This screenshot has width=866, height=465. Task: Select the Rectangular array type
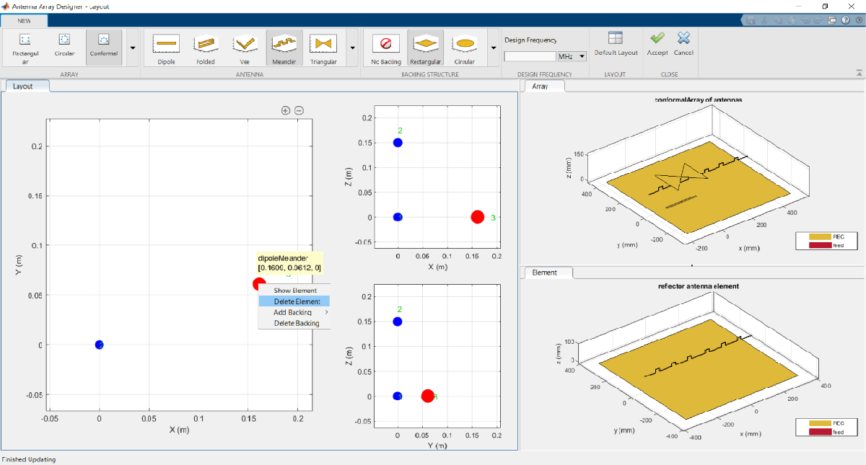[x=25, y=48]
